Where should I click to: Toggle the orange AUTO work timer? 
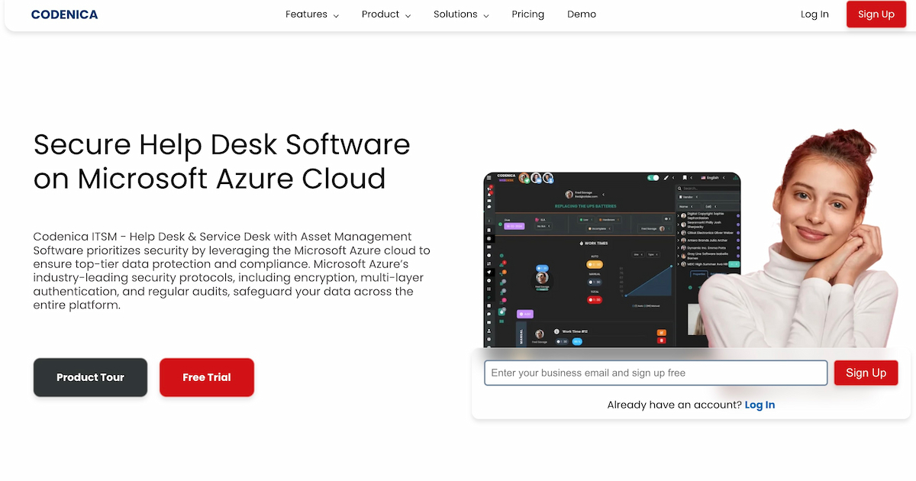pyautogui.click(x=595, y=264)
